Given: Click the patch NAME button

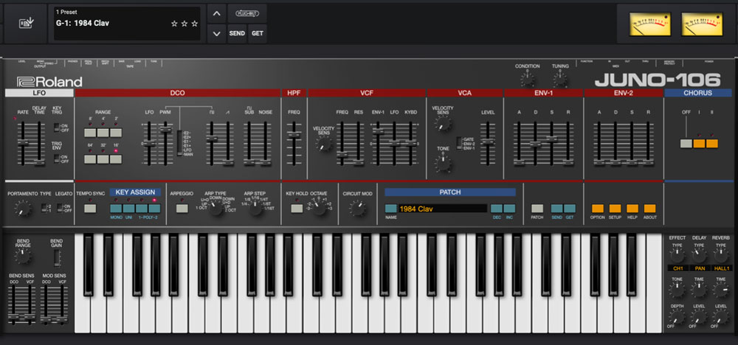Looking at the screenshot, I should pyautogui.click(x=390, y=209).
